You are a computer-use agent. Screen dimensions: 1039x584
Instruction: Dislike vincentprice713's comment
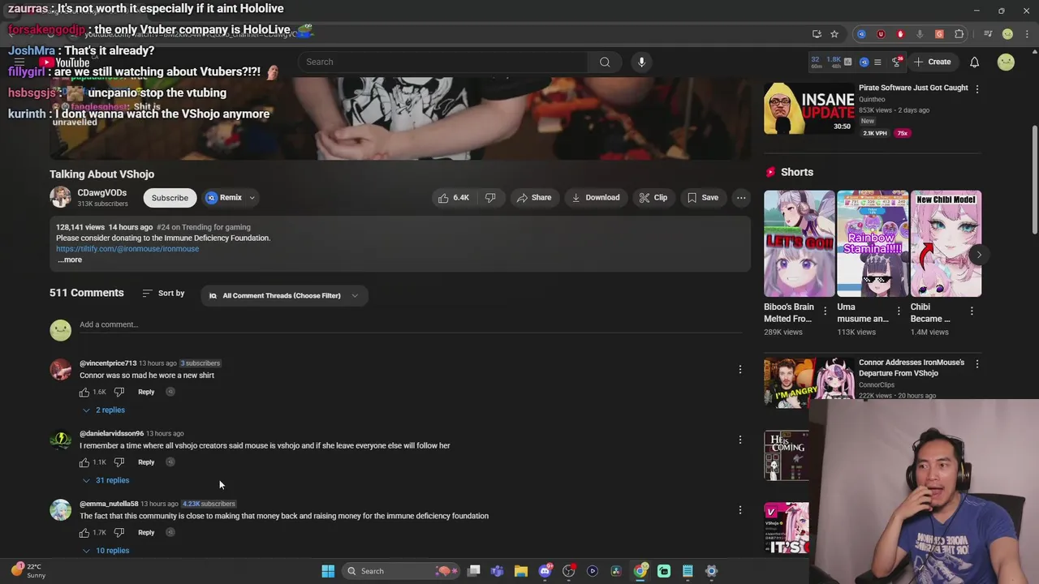(119, 392)
